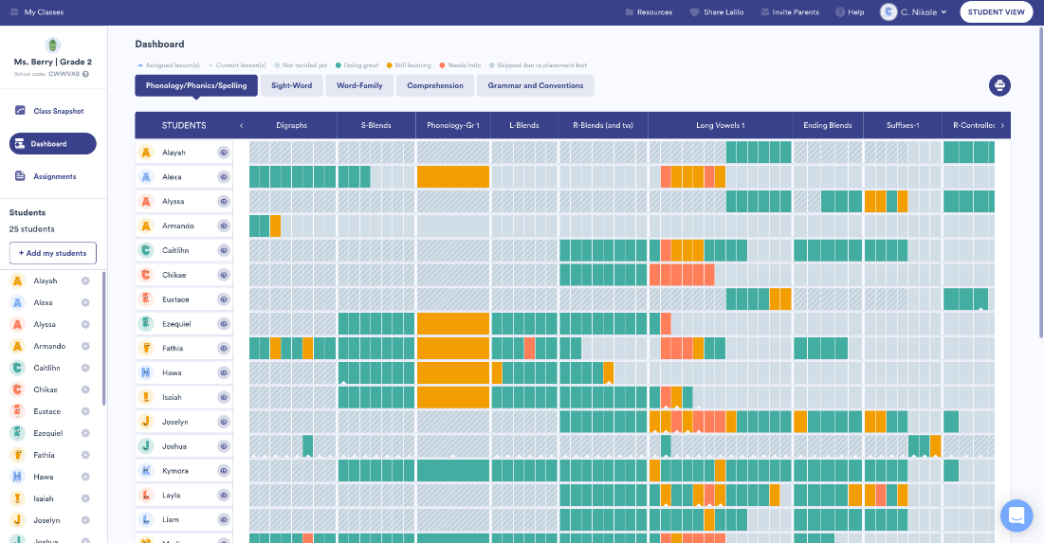Switch to the Comprehension tab
1044x543 pixels.
tap(435, 85)
